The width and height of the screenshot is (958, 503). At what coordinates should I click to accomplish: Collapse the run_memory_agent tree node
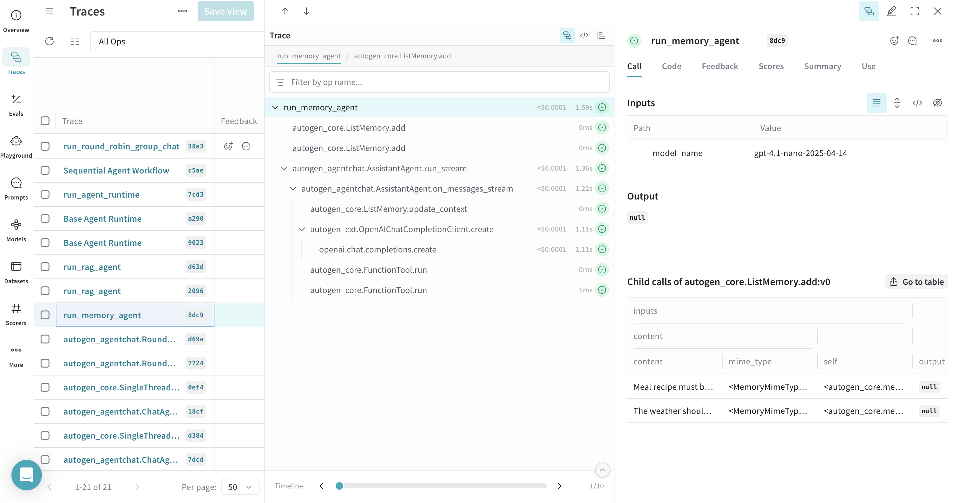point(275,108)
